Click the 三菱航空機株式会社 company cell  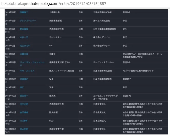point(103,12)
